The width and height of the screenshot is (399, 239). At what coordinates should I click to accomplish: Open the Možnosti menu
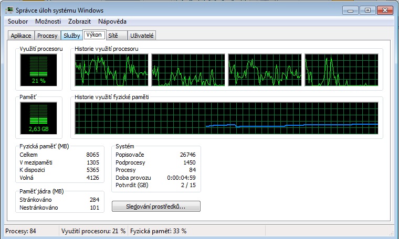48,21
